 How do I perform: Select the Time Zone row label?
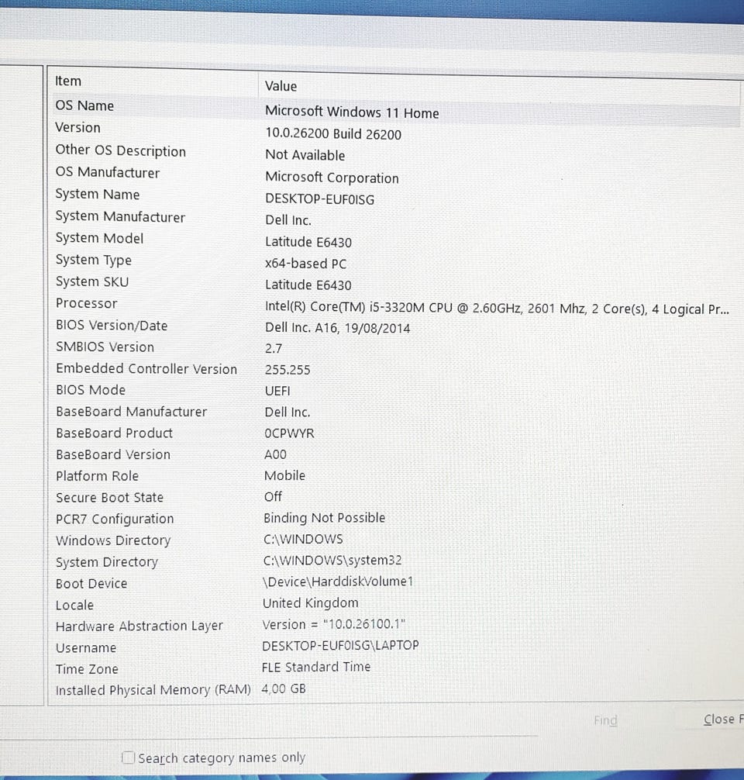pyautogui.click(x=87, y=669)
